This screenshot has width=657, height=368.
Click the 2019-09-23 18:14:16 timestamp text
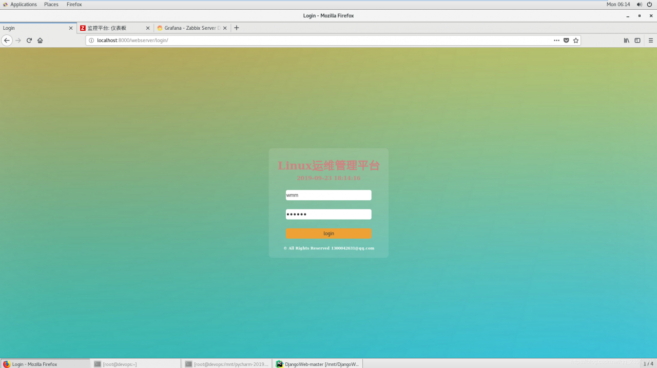(328, 178)
